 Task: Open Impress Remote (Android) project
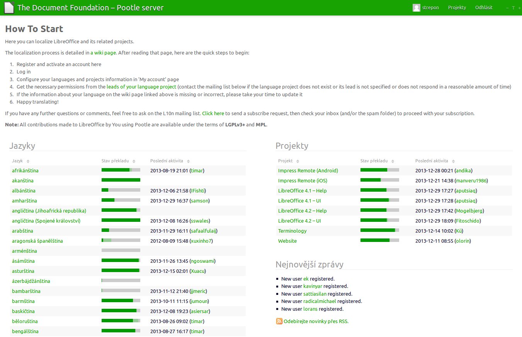308,170
